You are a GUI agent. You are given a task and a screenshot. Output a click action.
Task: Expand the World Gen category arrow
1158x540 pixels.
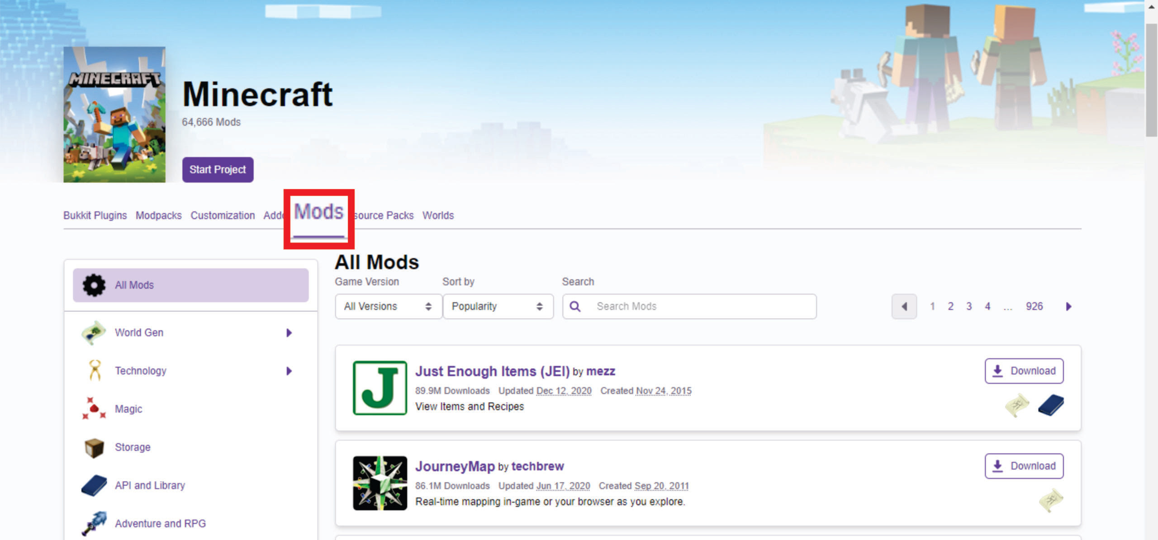[x=289, y=333]
